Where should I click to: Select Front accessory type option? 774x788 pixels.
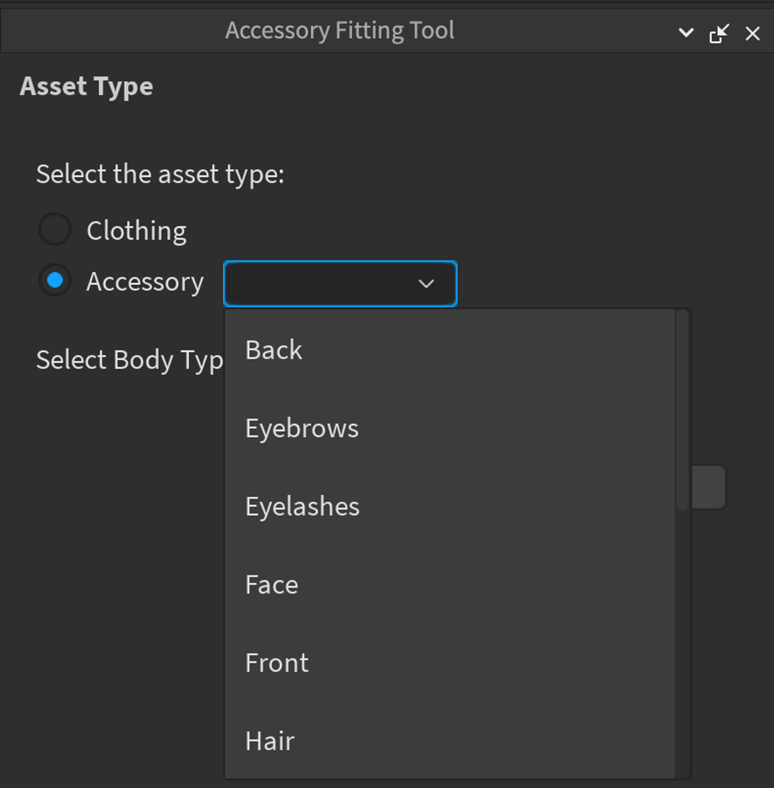coord(450,663)
